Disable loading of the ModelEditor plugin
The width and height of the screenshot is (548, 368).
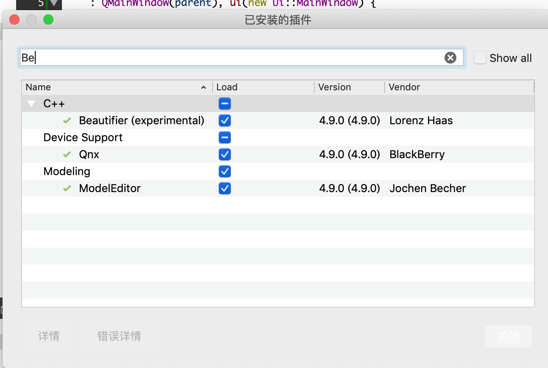[224, 188]
